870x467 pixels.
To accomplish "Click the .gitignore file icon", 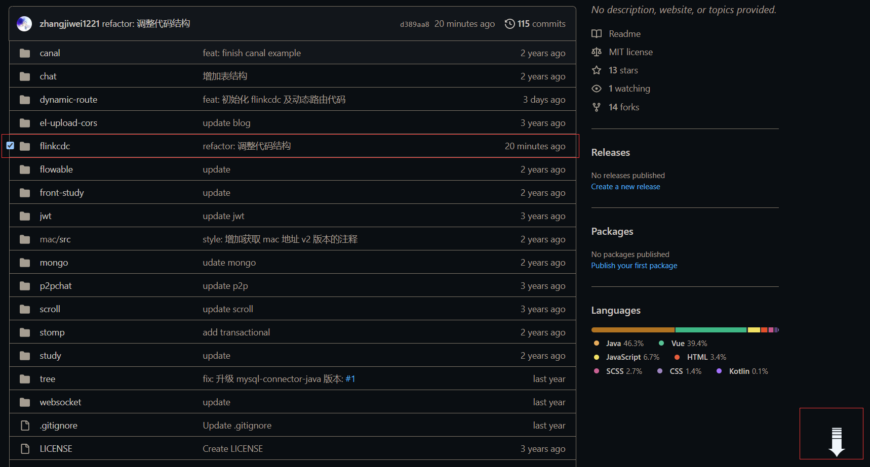I will pyautogui.click(x=25, y=426).
